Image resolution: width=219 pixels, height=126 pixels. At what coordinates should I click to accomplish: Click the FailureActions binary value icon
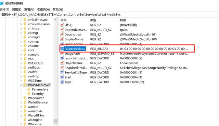pyautogui.click(x=62, y=48)
